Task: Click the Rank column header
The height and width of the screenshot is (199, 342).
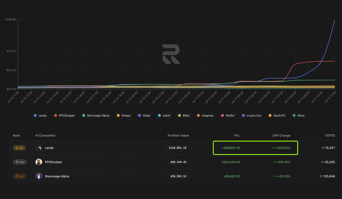Action: point(16,136)
